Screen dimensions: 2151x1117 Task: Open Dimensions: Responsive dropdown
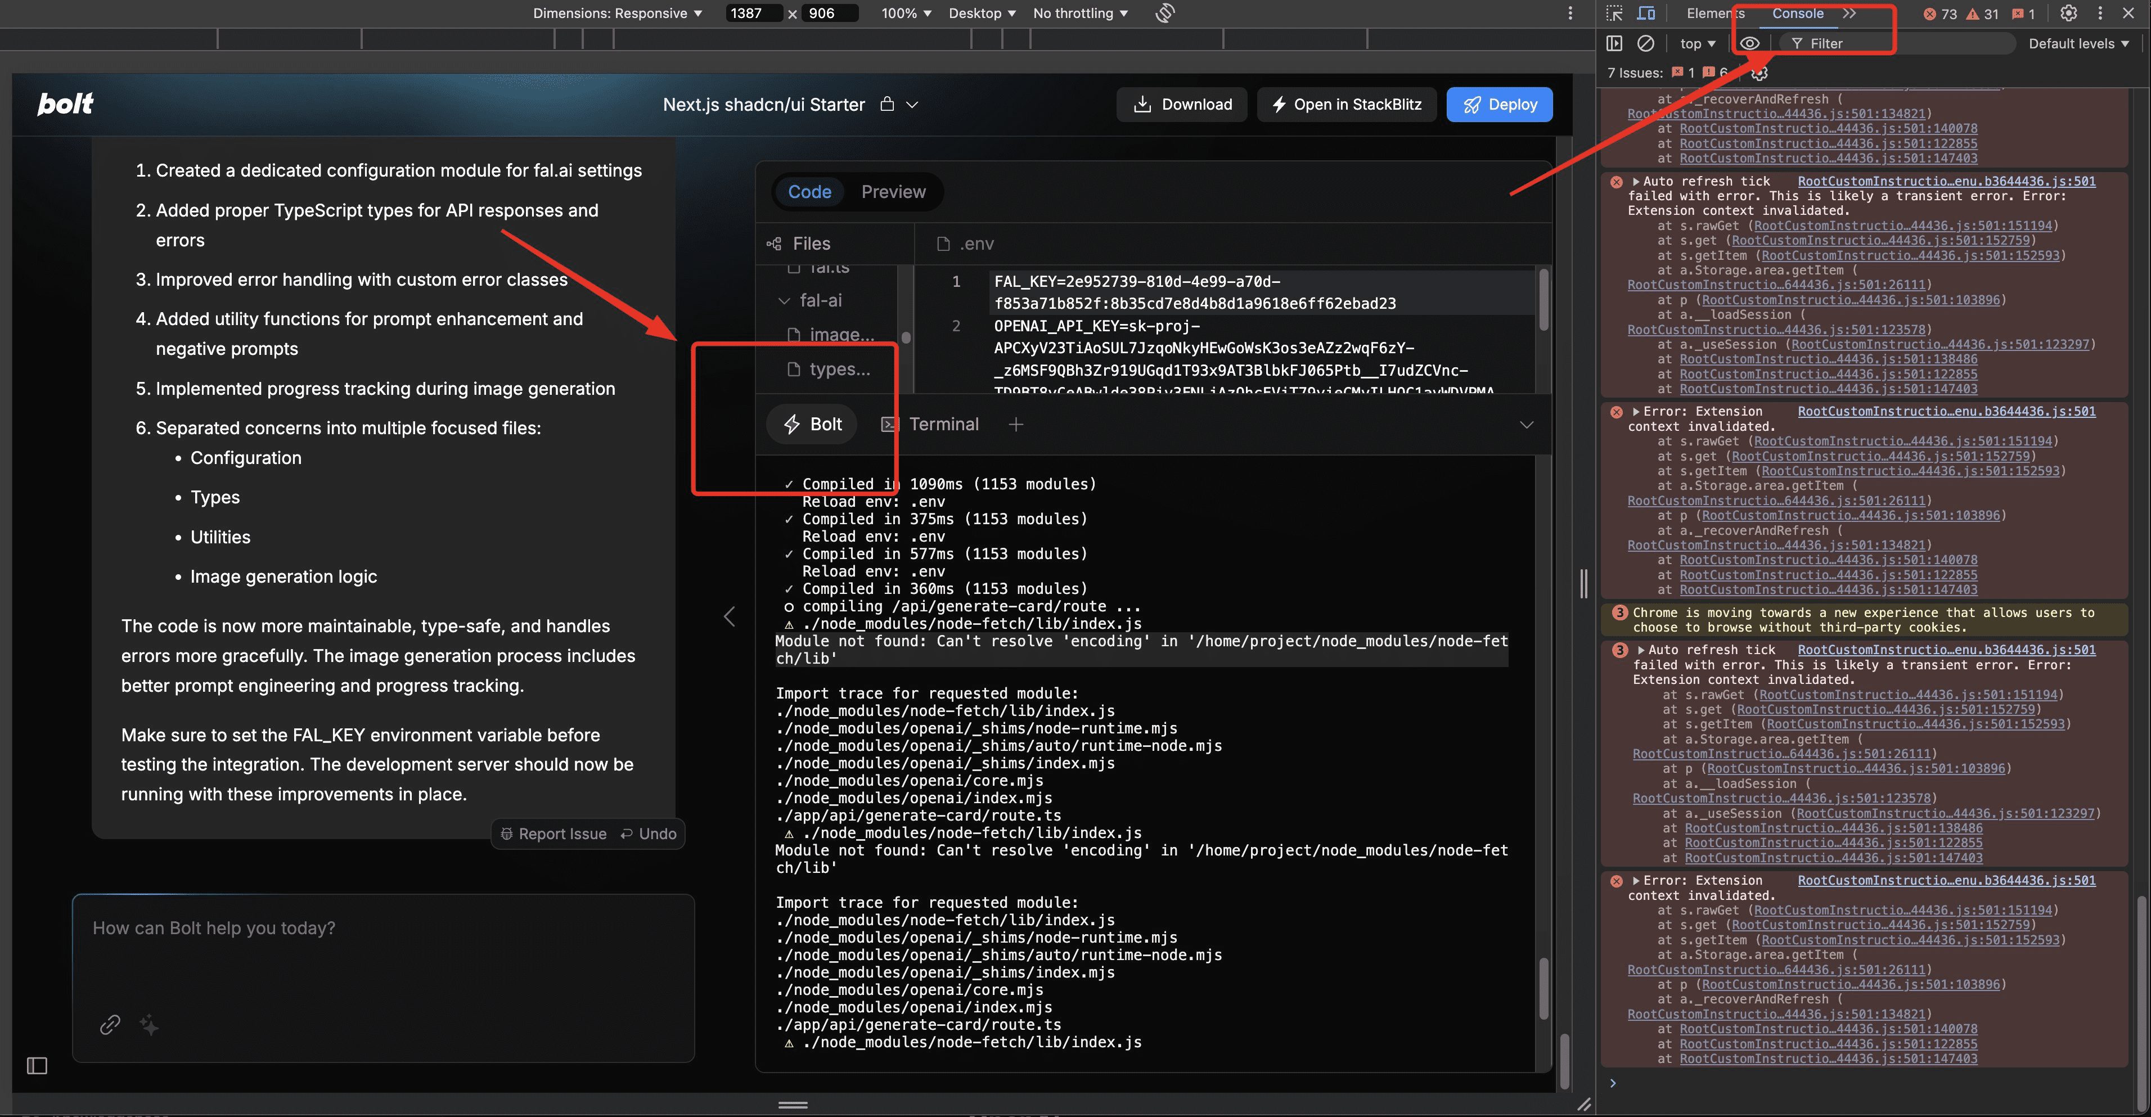coord(618,13)
